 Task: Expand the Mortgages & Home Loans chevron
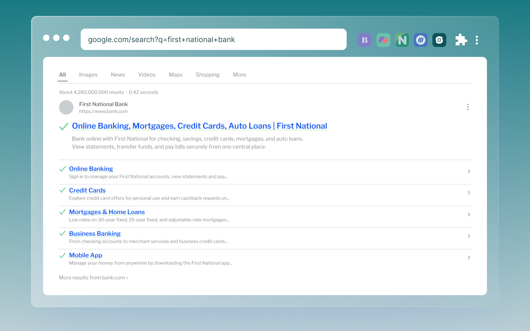click(469, 214)
